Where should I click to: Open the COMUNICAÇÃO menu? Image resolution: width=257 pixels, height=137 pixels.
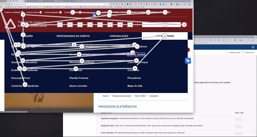click(x=119, y=36)
